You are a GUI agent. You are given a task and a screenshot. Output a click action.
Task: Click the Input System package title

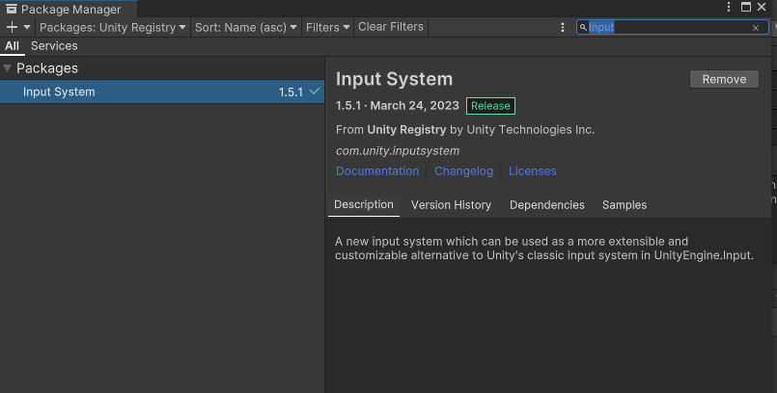point(395,79)
